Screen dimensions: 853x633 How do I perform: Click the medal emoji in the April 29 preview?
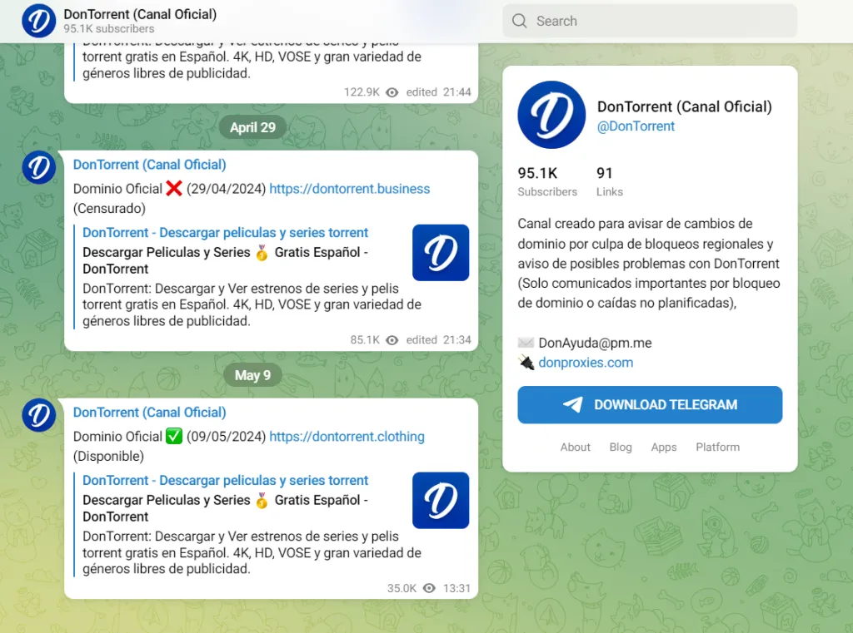point(262,253)
